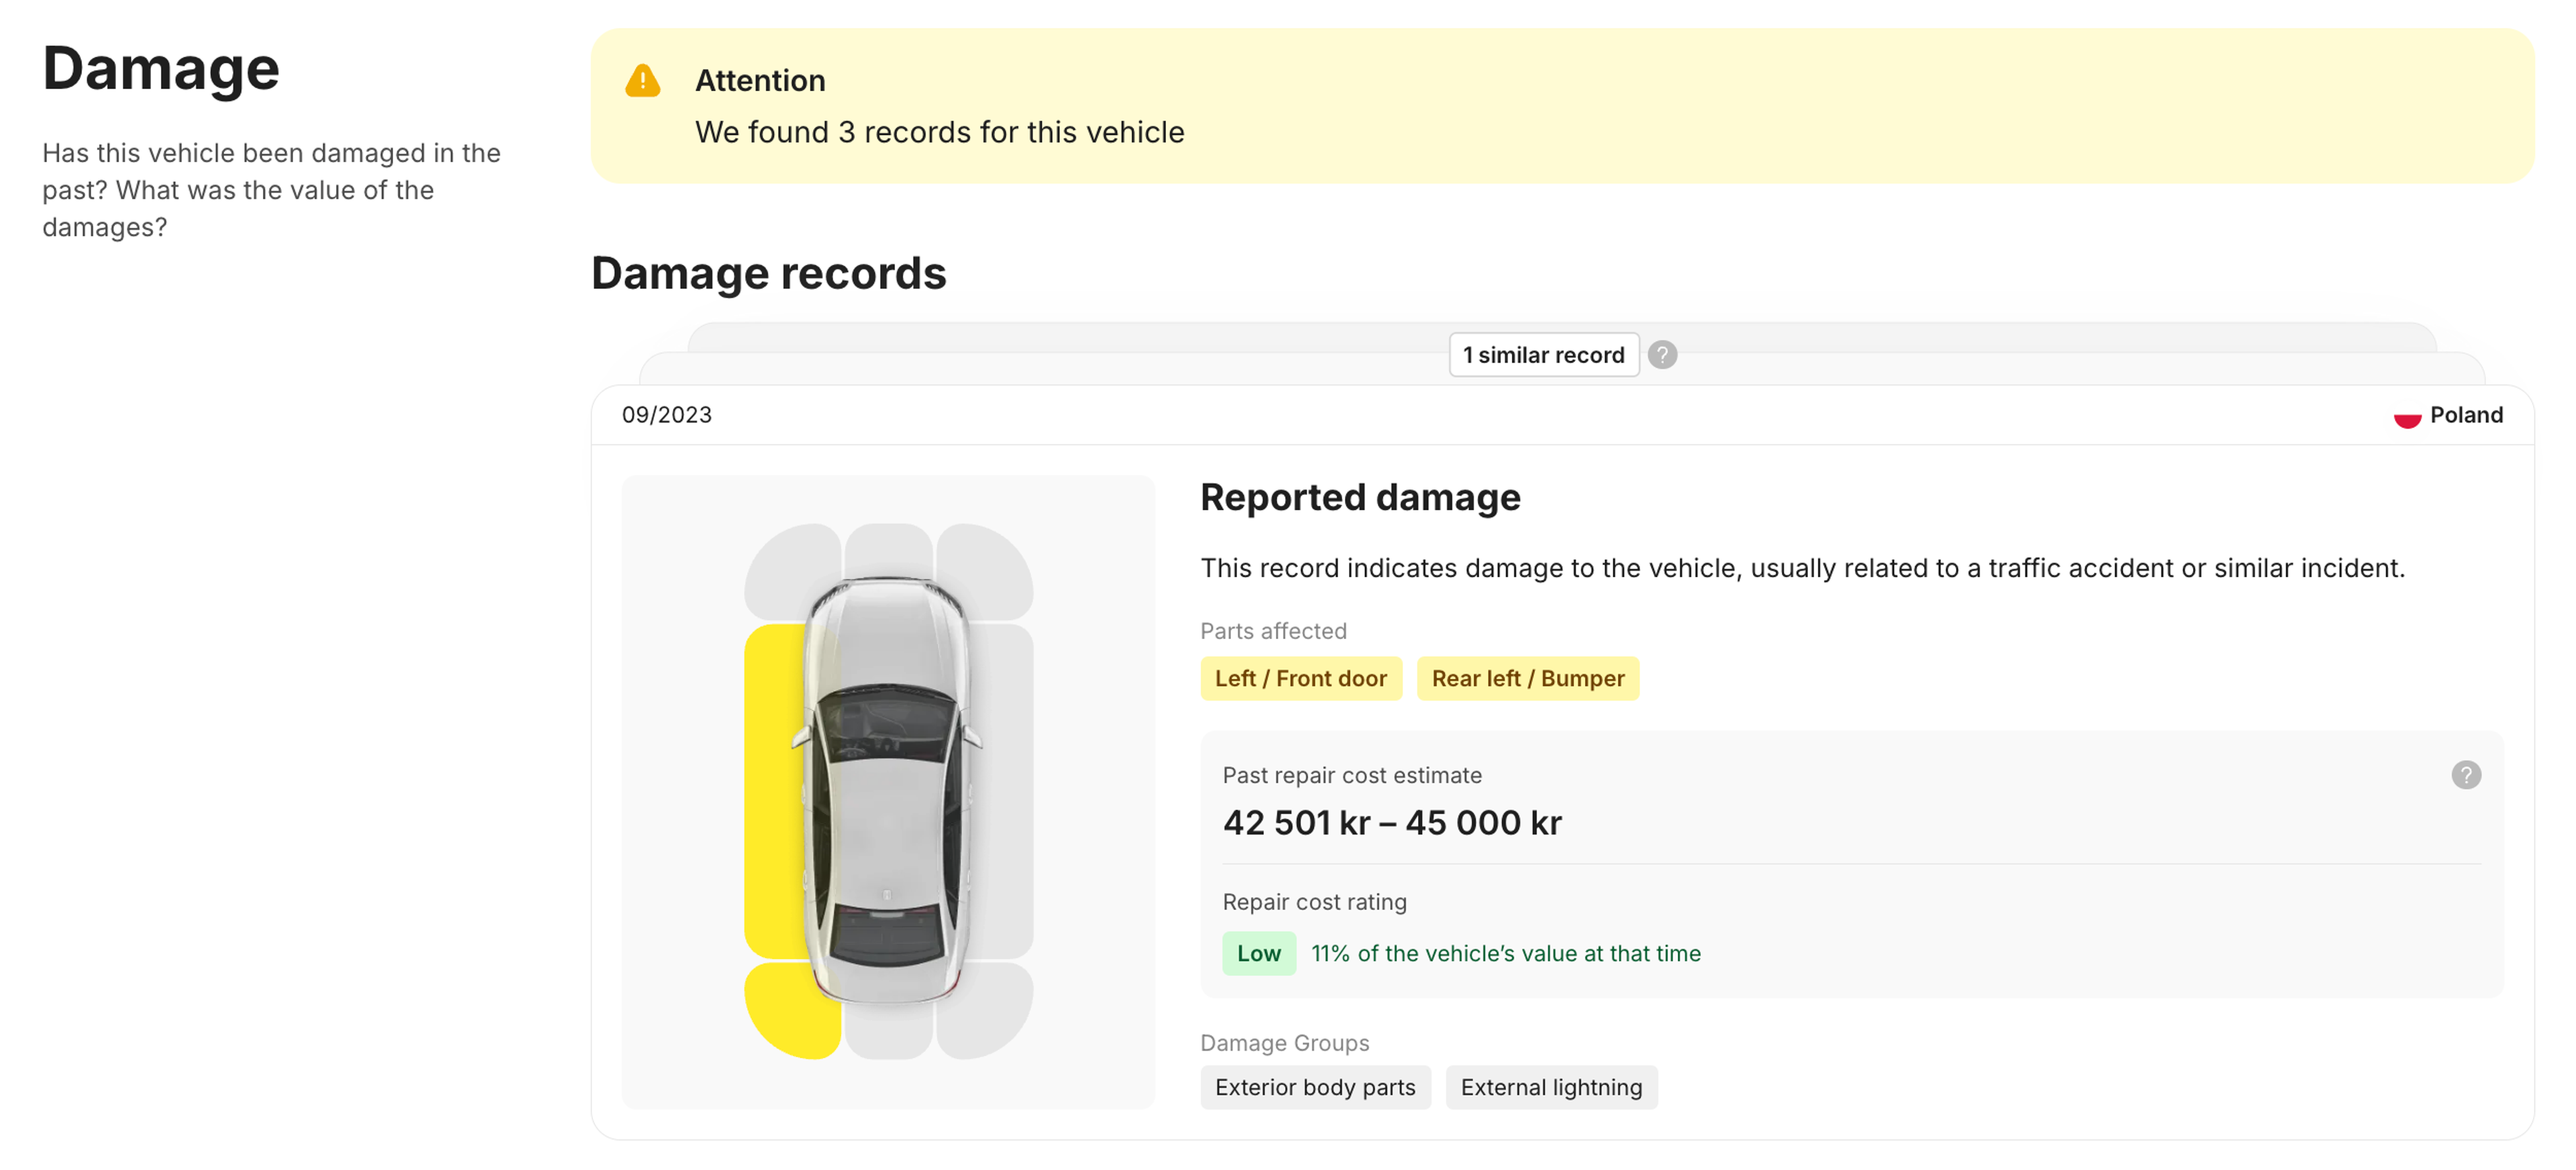Open help icon for repair cost estimate
Screen dimensions: 2576x1170
[x=2465, y=774]
